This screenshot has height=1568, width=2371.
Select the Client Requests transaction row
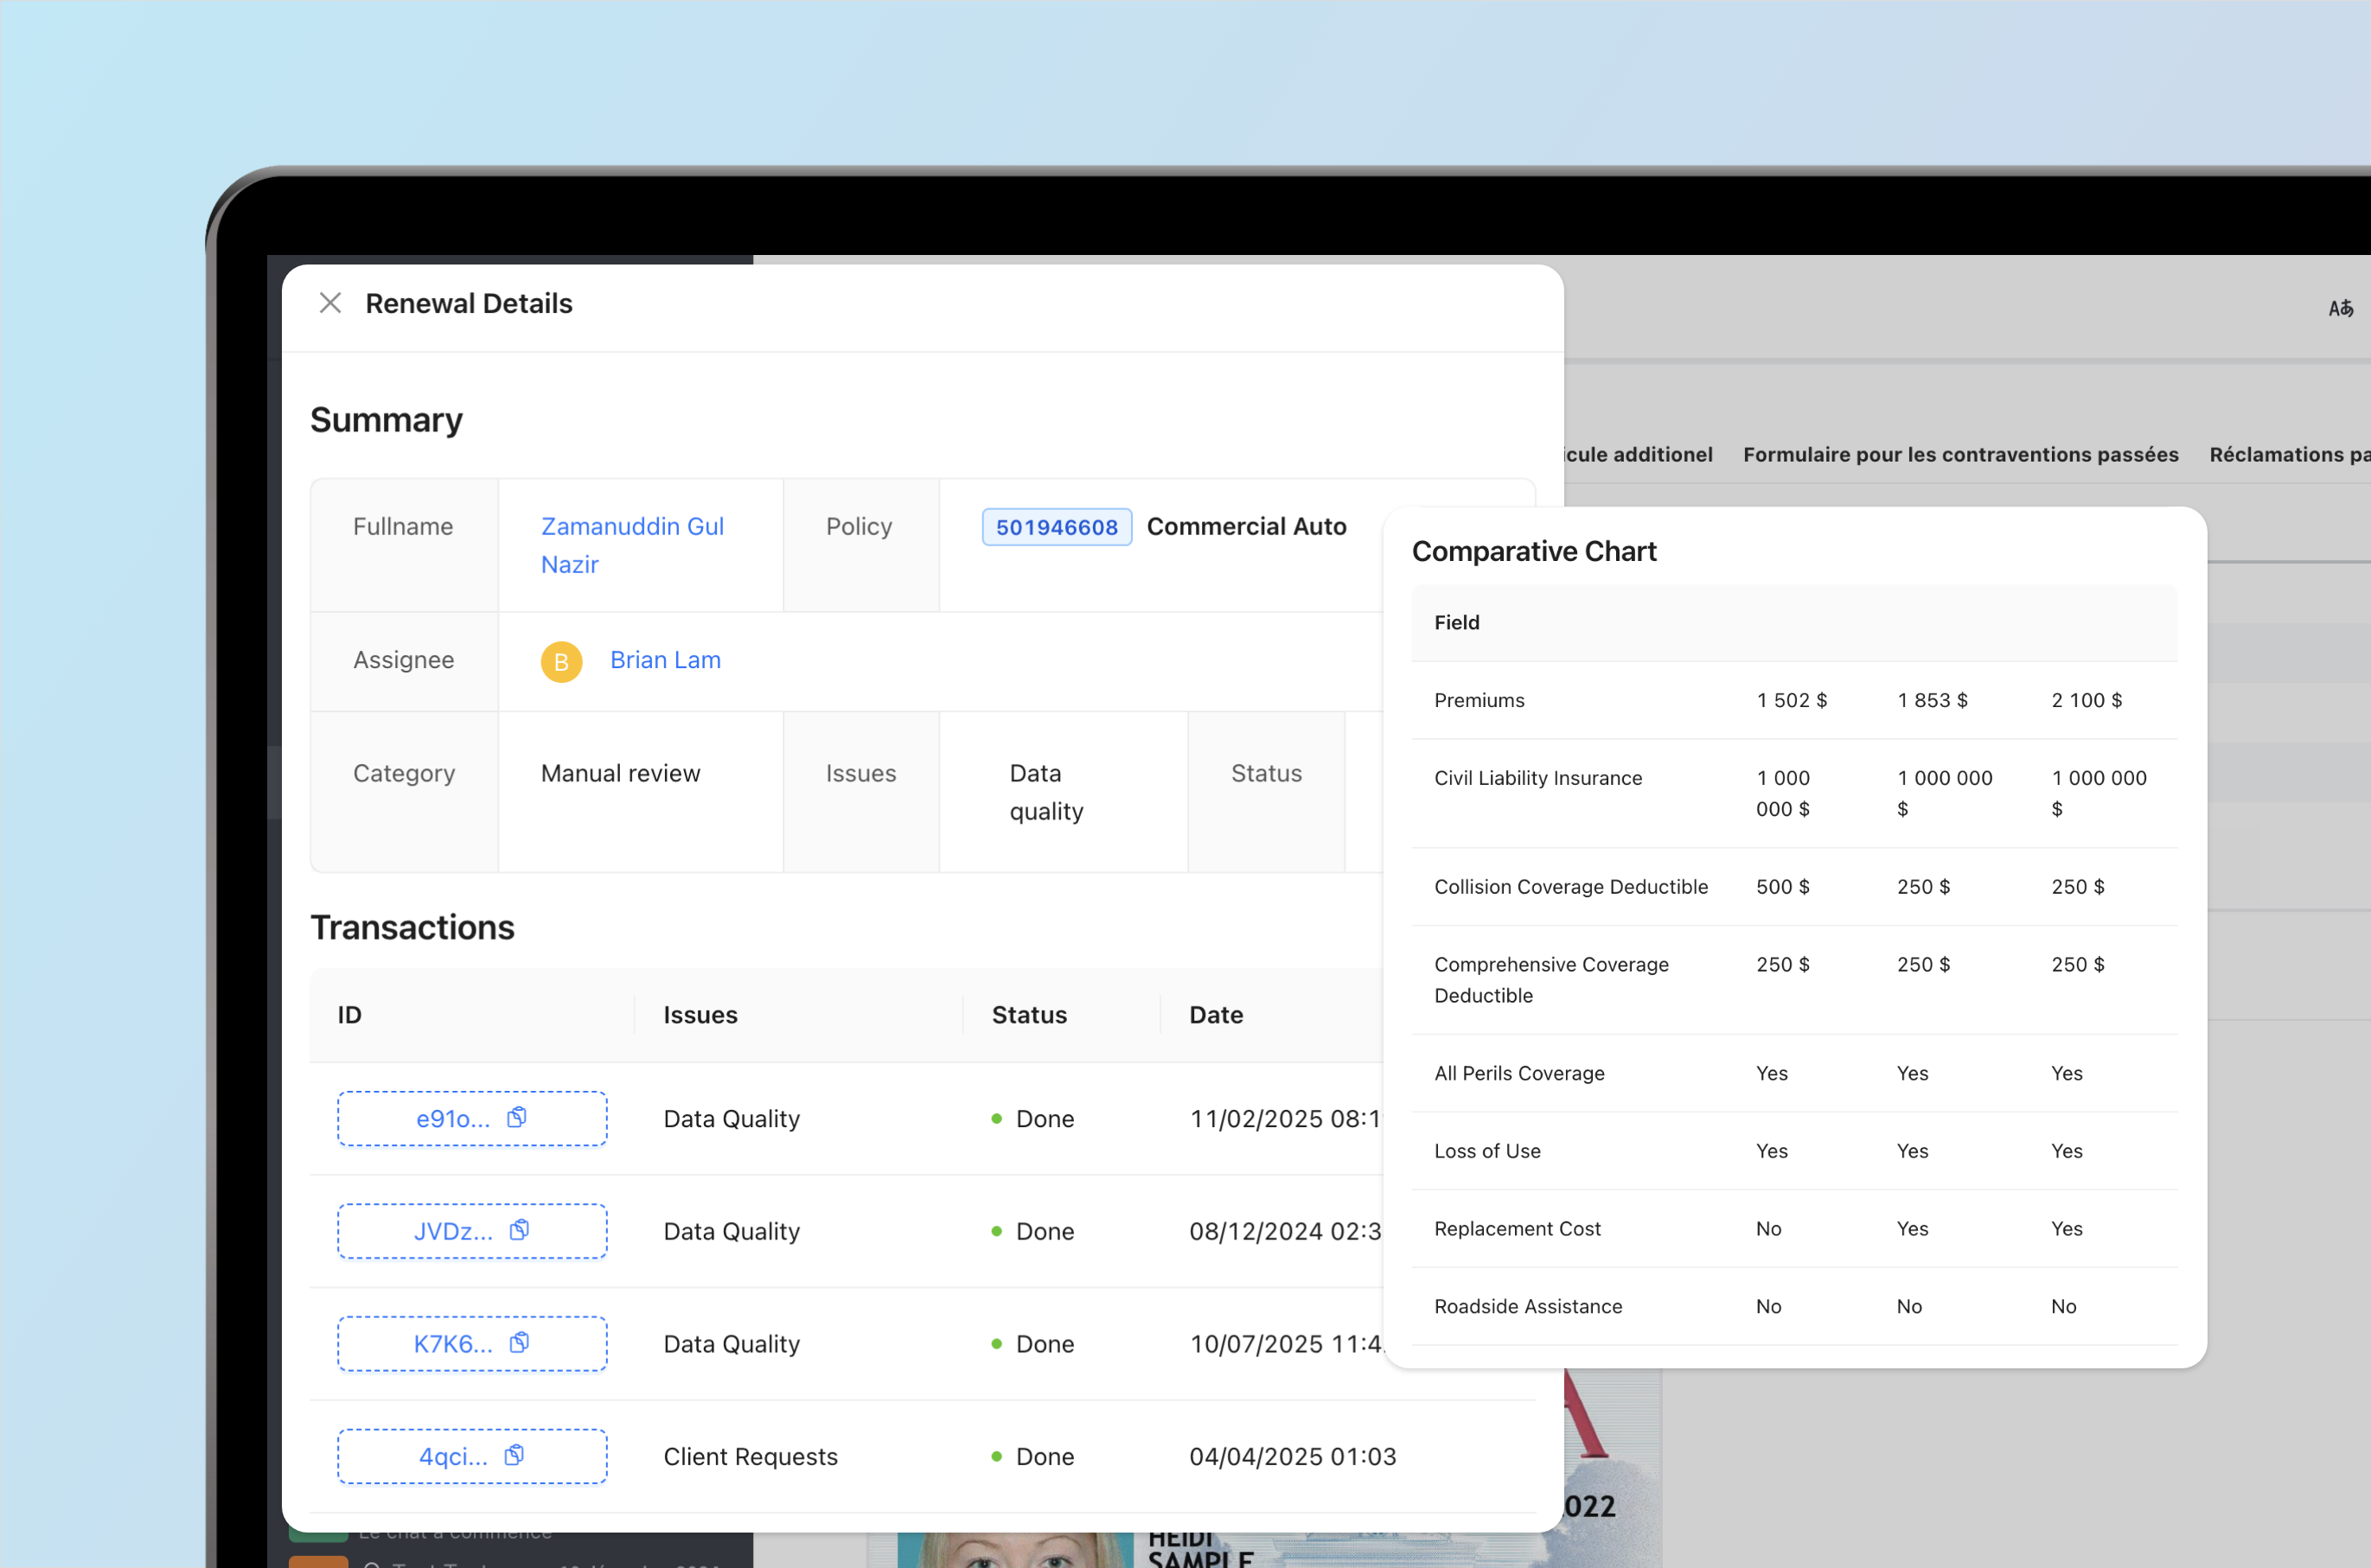(751, 1456)
